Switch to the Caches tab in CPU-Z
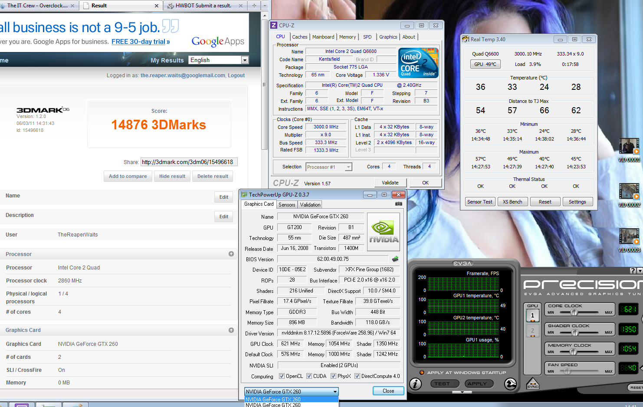643x407 pixels. click(300, 37)
